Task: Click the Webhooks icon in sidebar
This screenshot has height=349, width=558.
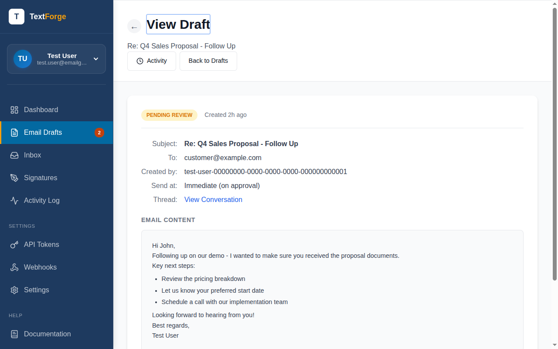Action: [x=14, y=267]
